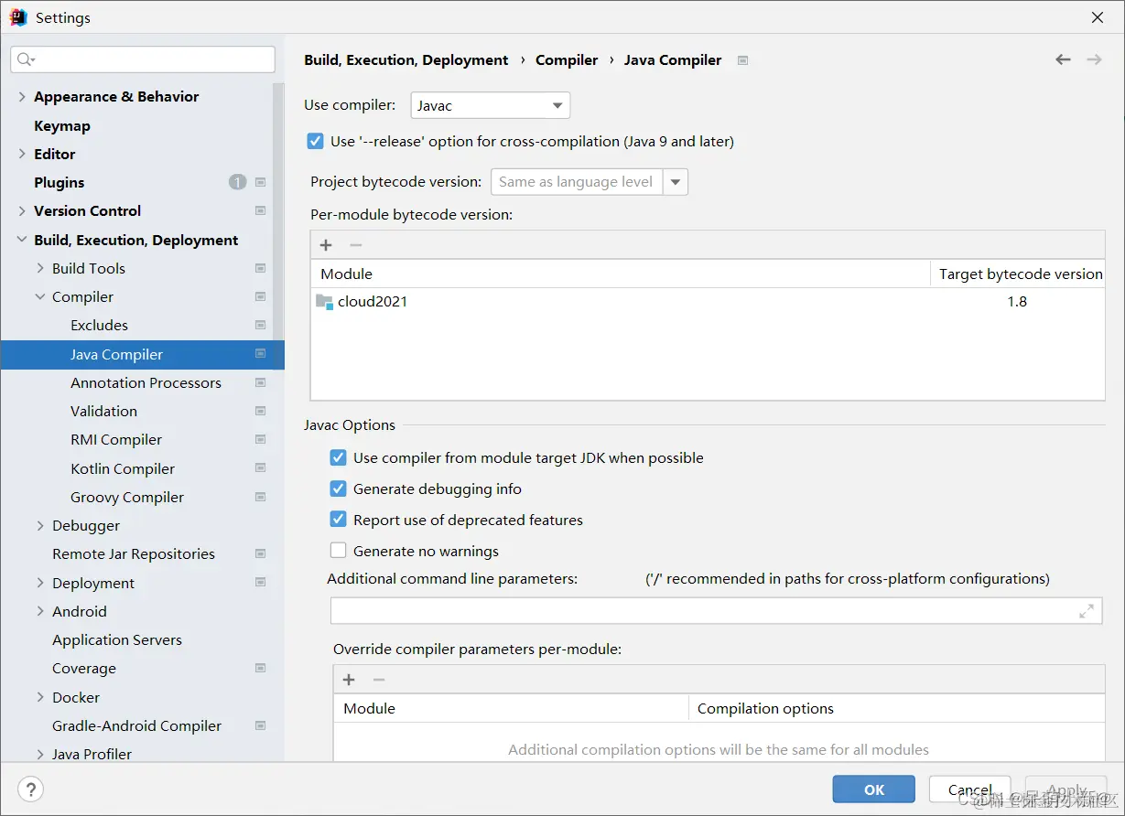Click the cloud2021 module folder icon
1125x816 pixels.
324,302
